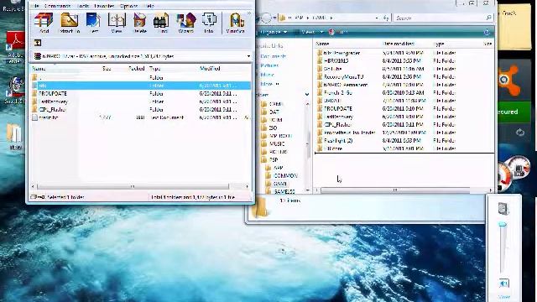The width and height of the screenshot is (537, 302).
Task: Click the volume slider handle
Action: pos(503,225)
